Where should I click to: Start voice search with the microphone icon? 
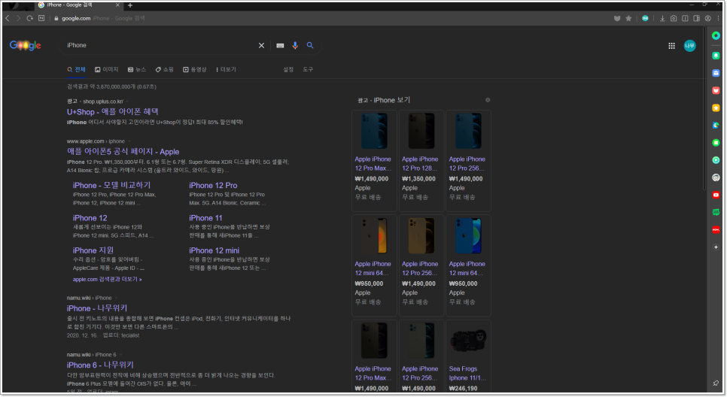(295, 45)
